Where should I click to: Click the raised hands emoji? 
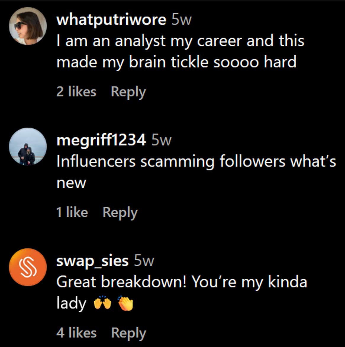(x=103, y=304)
